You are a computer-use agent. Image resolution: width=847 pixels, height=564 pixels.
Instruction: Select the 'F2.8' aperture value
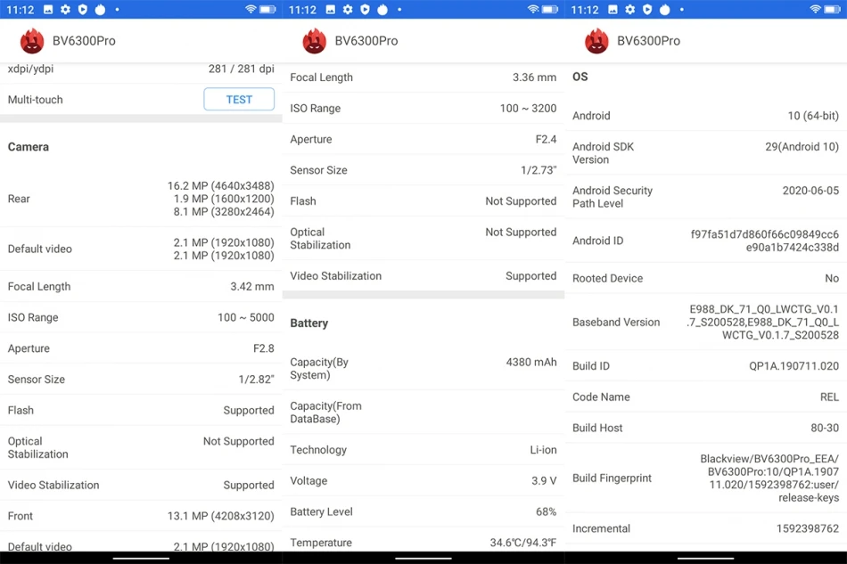[x=264, y=348]
